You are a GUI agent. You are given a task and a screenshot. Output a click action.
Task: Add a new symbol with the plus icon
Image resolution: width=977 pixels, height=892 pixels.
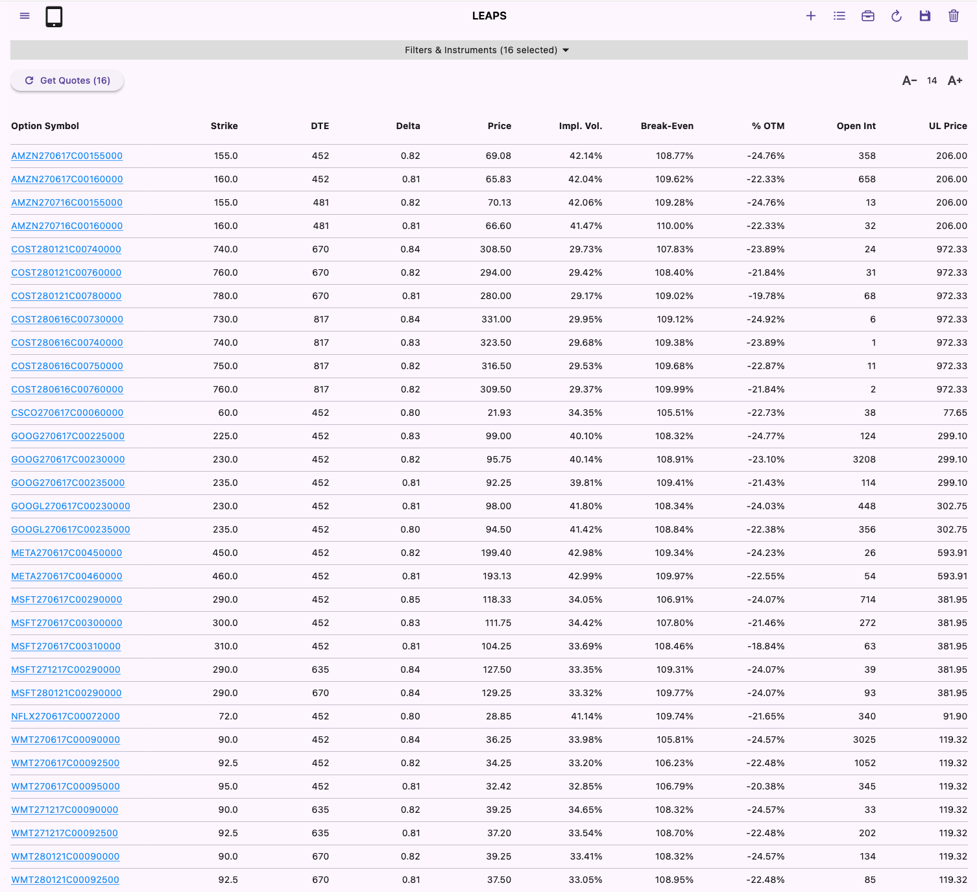pyautogui.click(x=811, y=16)
